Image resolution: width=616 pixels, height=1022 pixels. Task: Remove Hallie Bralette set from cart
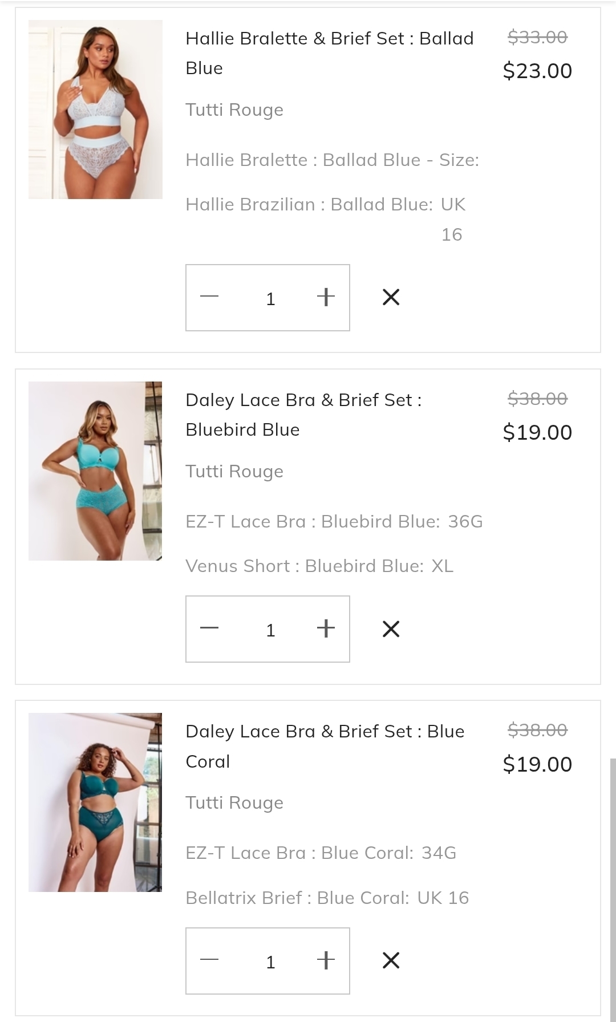pos(391,297)
